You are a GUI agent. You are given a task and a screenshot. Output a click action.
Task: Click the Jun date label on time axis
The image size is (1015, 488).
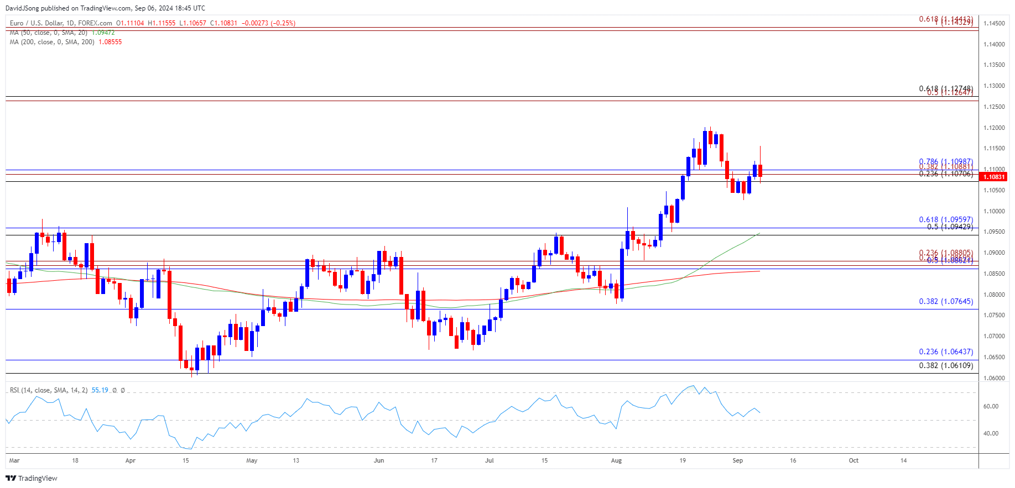(379, 460)
